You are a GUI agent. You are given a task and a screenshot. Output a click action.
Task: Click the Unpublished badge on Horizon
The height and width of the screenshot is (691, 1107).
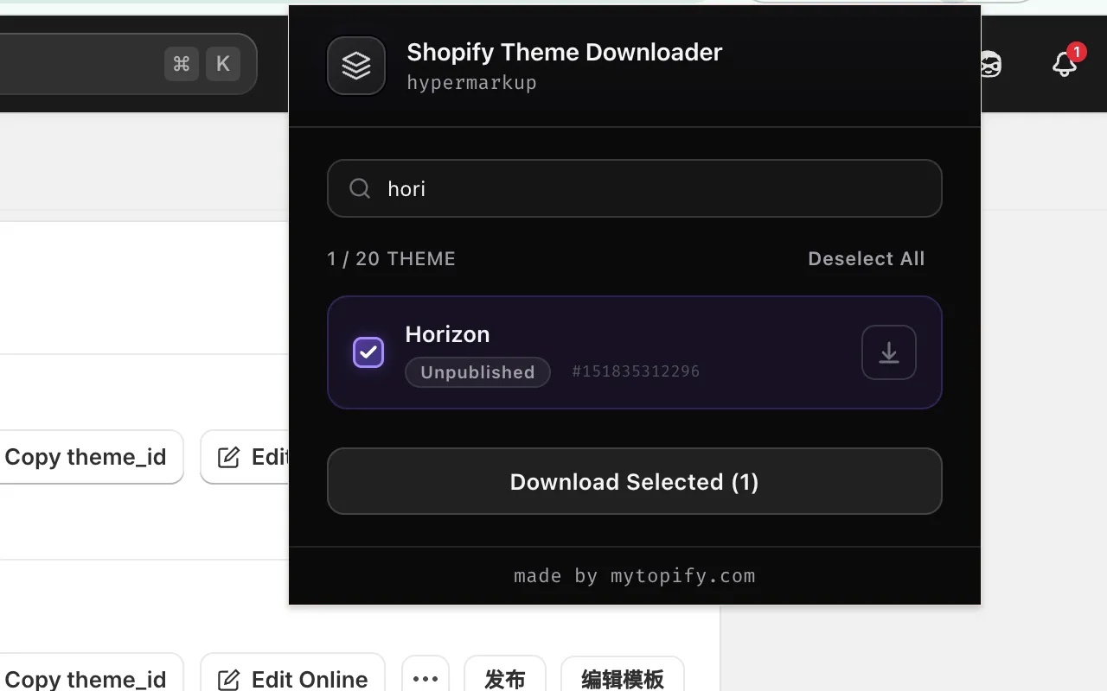477,372
